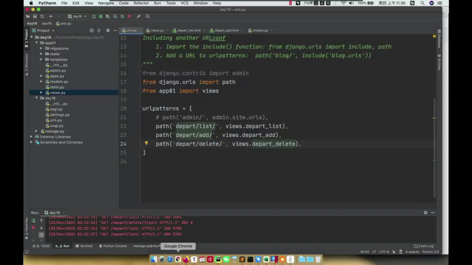Expand the migrations folder
The image size is (472, 265).
coord(41,48)
